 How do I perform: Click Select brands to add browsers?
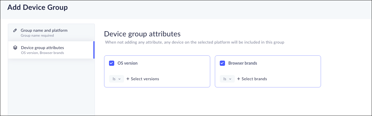(254, 79)
